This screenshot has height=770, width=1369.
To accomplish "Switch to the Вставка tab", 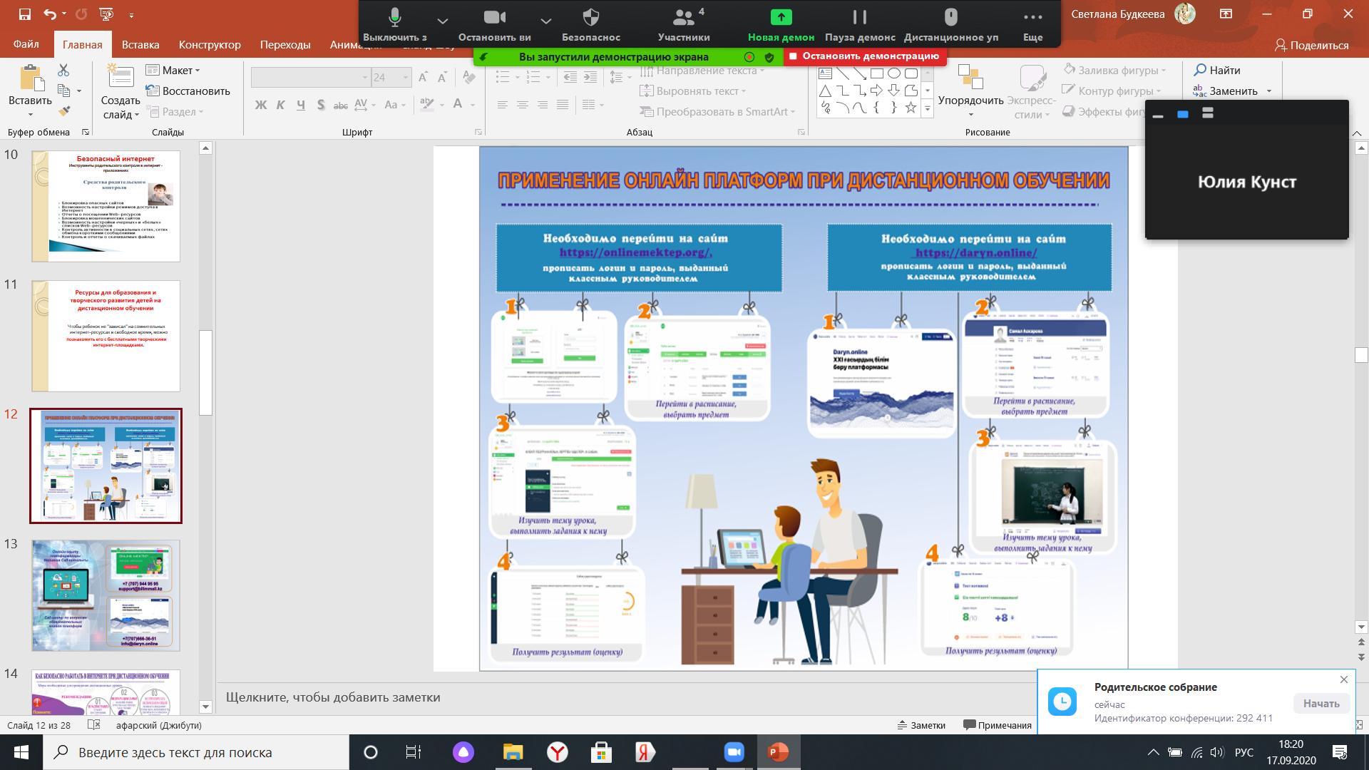I will coord(140,44).
